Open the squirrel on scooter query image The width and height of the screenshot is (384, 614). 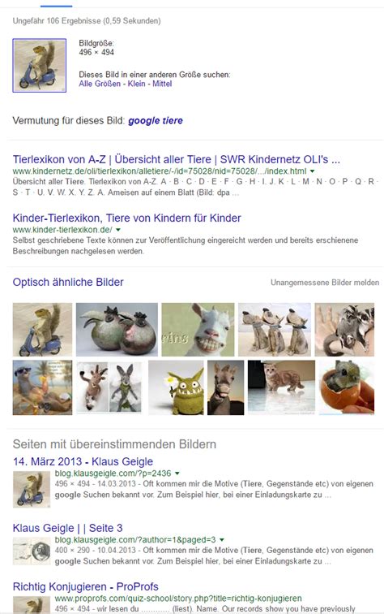(40, 66)
